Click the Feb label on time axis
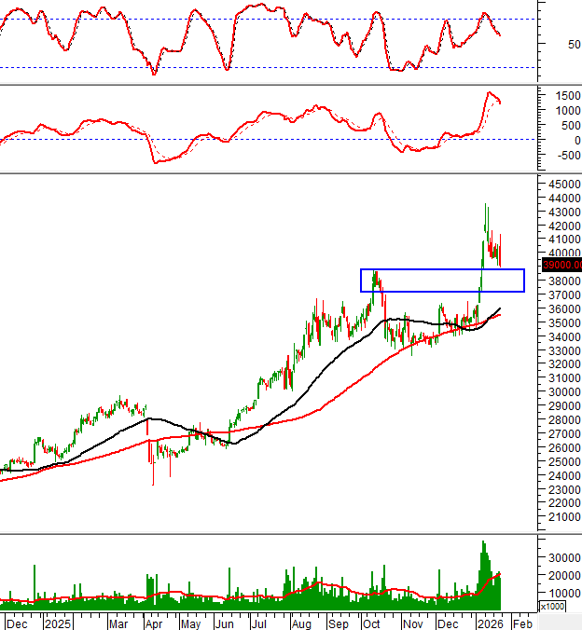The height and width of the screenshot is (630, 582). tap(522, 621)
